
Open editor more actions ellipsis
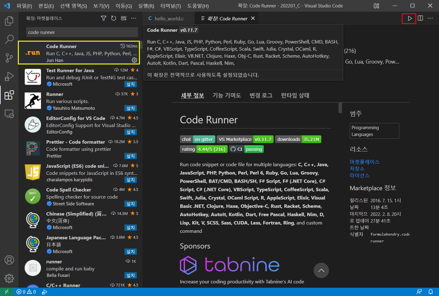click(x=430, y=18)
